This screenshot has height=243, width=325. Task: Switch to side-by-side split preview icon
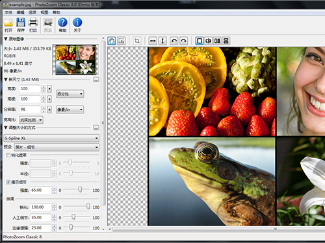217,41
